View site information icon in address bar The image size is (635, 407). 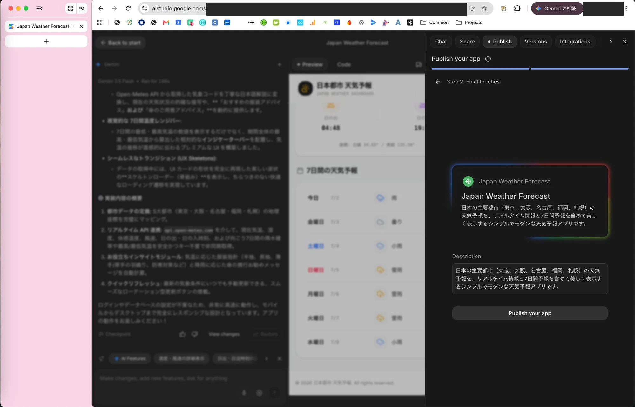(x=145, y=9)
